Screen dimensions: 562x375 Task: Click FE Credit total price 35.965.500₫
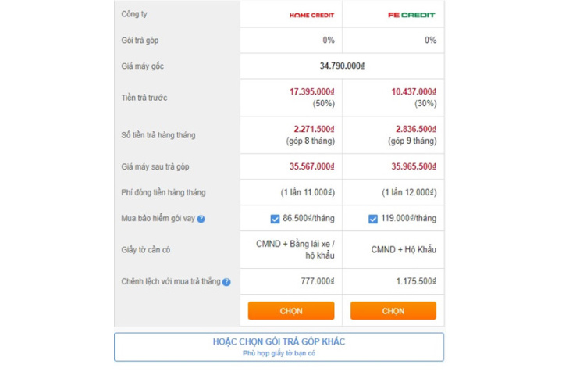(x=414, y=166)
